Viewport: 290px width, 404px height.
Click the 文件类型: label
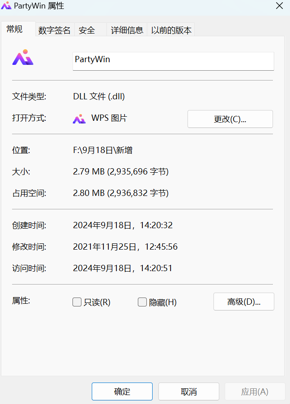pyautogui.click(x=29, y=97)
